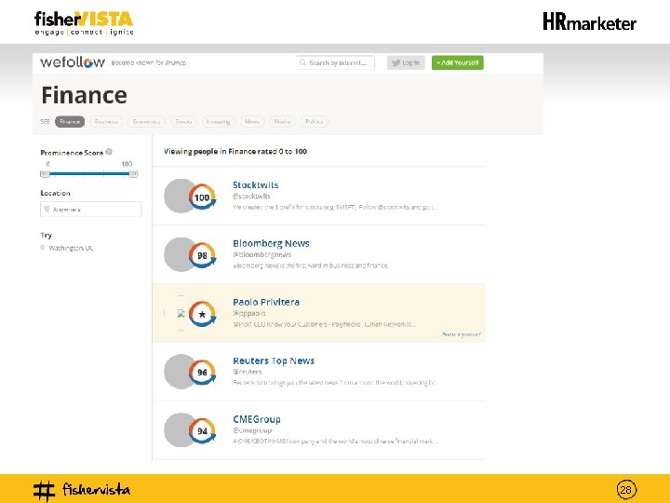This screenshot has height=503, width=670.
Task: Click the Add Yourself button
Action: point(458,63)
